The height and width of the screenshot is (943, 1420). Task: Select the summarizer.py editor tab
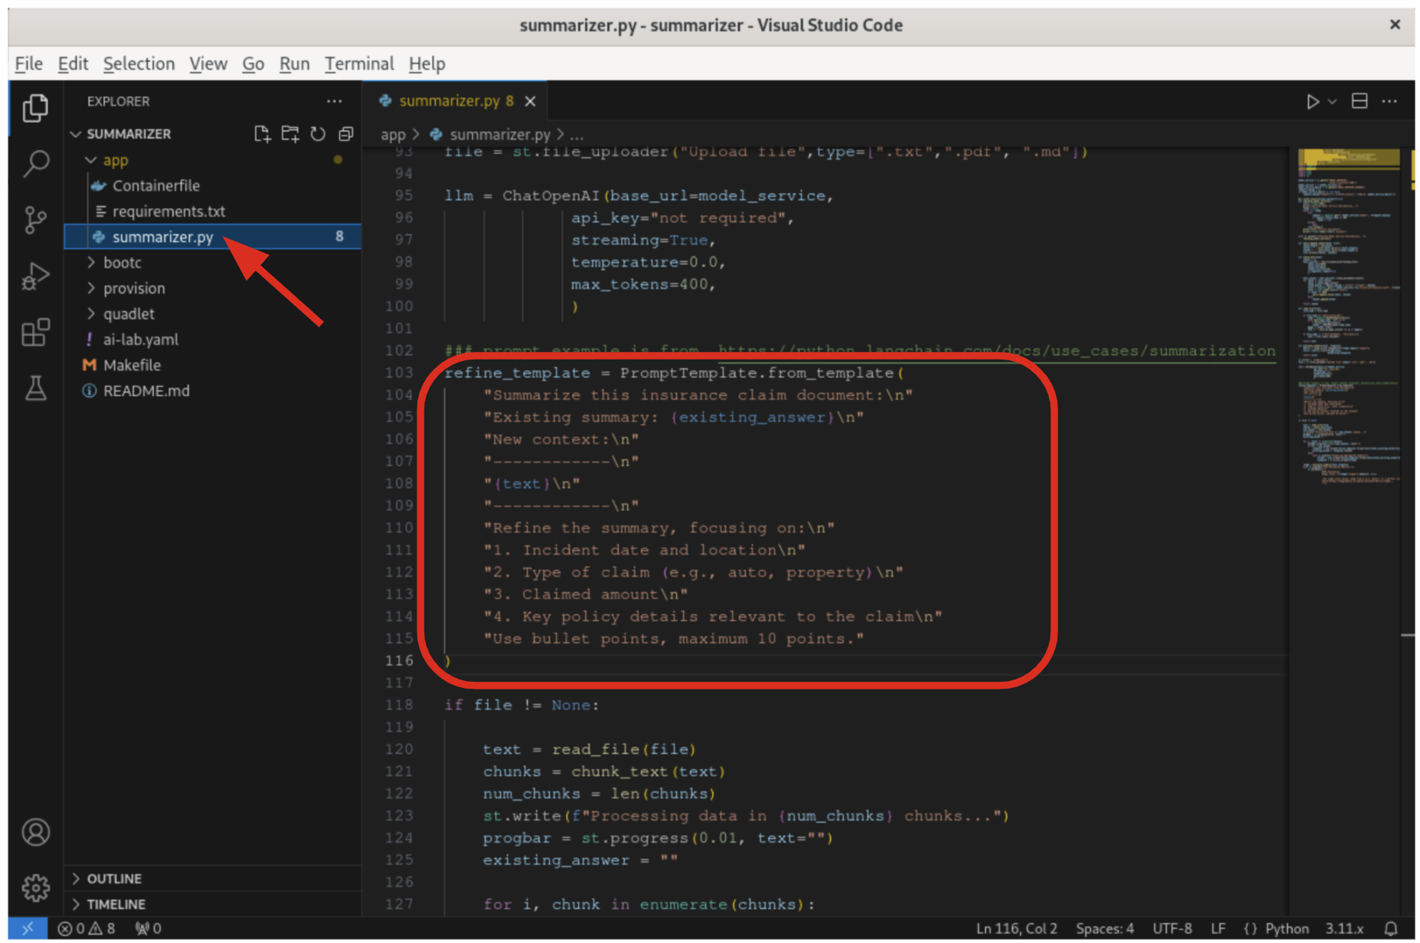click(x=449, y=101)
